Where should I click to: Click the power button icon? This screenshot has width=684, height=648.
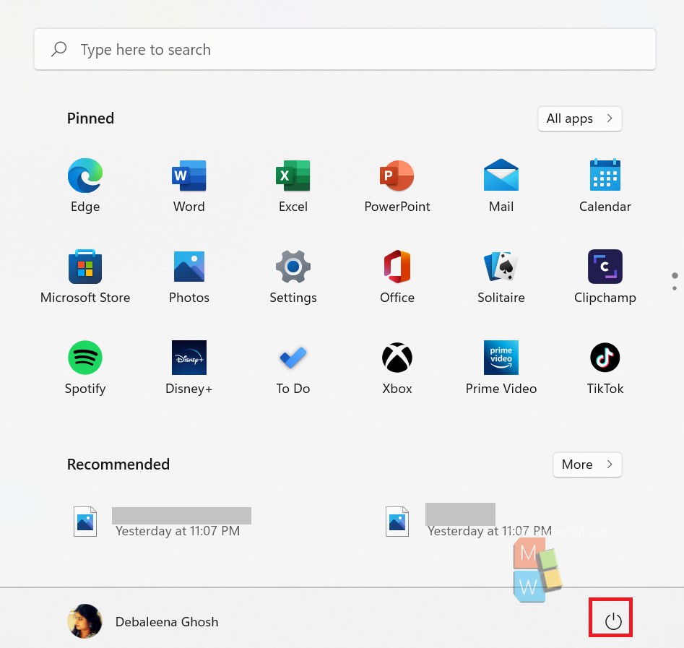pyautogui.click(x=613, y=621)
